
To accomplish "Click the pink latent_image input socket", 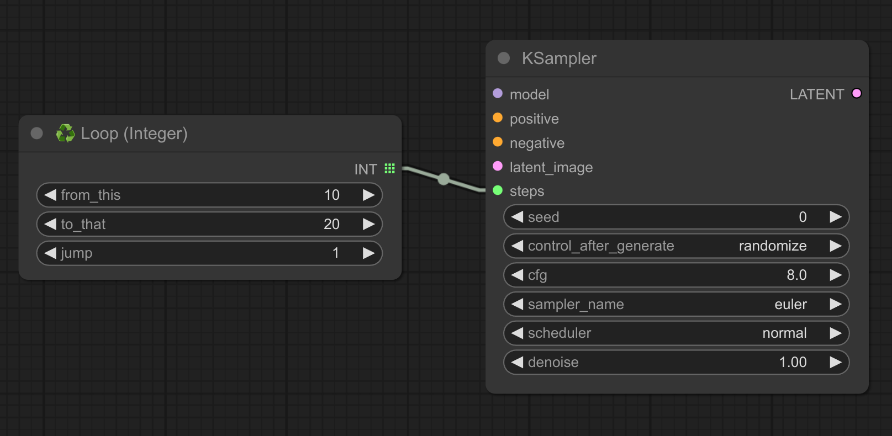I will click(498, 167).
